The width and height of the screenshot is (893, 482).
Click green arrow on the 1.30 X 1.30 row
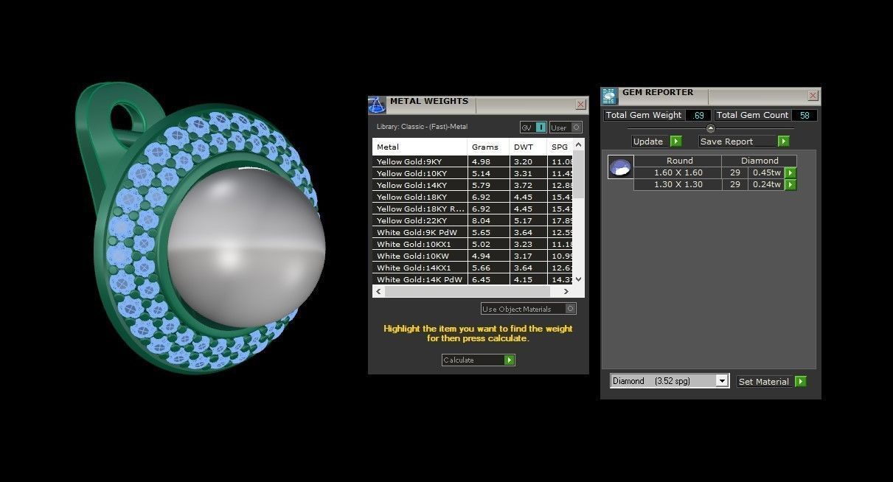pyautogui.click(x=790, y=184)
